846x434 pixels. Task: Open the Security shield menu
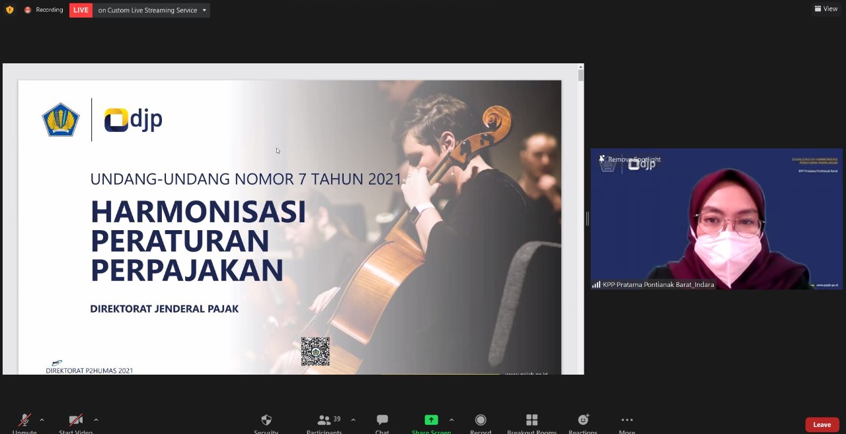tap(266, 423)
